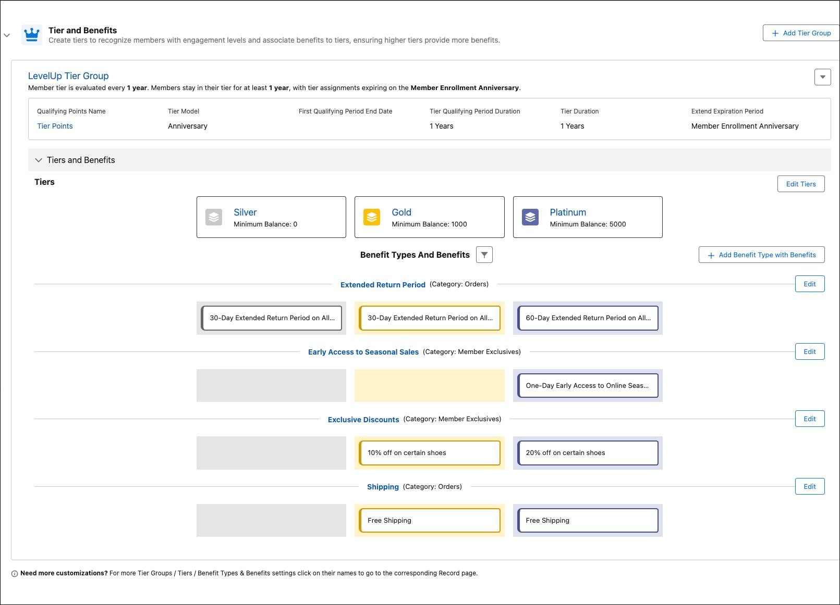Collapse the Tiers and Benefits subsection
840x605 pixels.
(39, 160)
